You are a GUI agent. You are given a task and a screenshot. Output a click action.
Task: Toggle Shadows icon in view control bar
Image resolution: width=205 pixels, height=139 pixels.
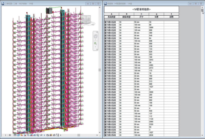click(x=25, y=135)
